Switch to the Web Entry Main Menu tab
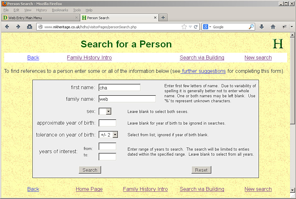The height and width of the screenshot is (199, 296). click(40, 18)
